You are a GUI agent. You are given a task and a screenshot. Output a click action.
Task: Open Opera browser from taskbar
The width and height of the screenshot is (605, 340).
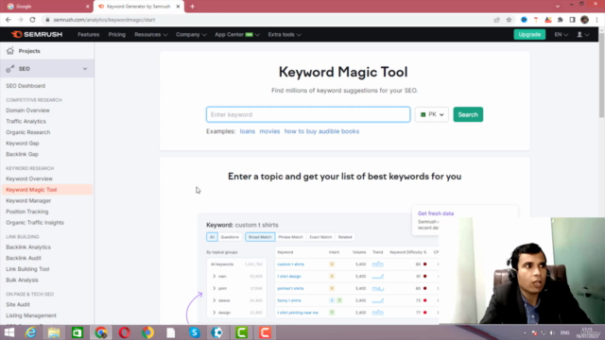(124, 332)
